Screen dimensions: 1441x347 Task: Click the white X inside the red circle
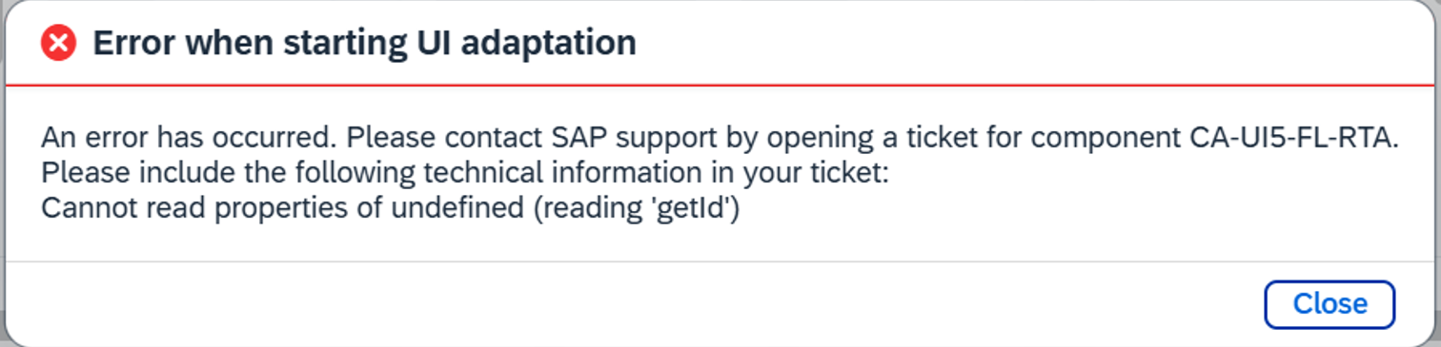pos(58,43)
